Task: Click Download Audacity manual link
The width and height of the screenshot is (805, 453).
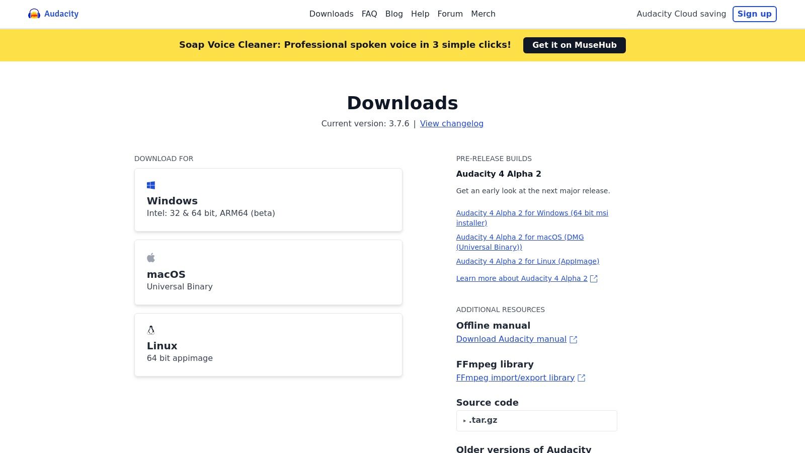Action: [511, 339]
